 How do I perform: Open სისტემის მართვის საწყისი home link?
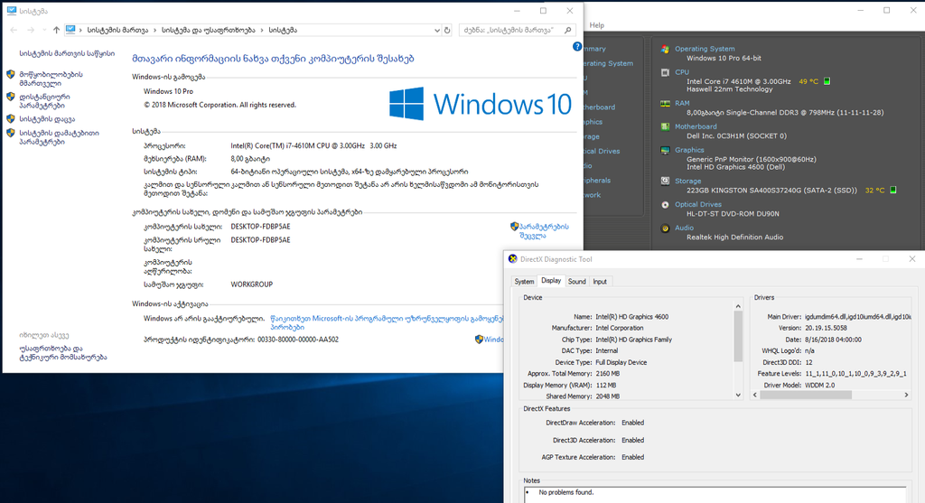pos(67,53)
